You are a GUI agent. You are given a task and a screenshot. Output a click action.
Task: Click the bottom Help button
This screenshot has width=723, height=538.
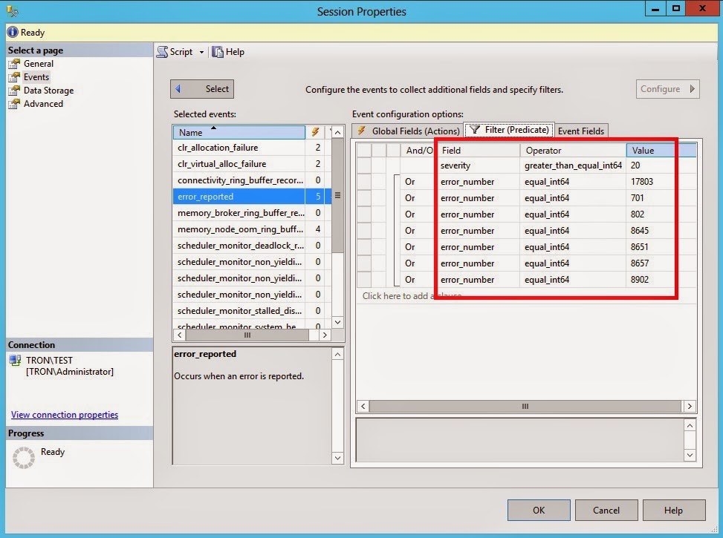pos(674,510)
